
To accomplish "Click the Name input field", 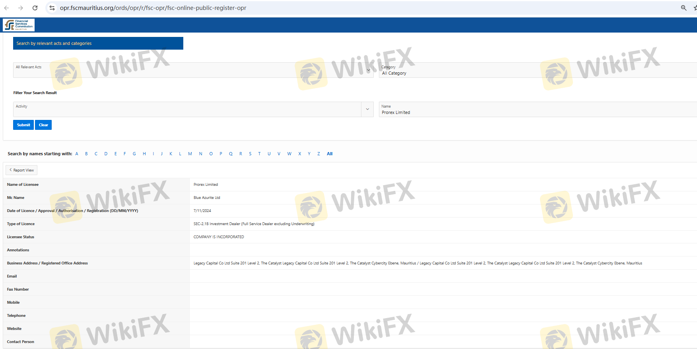I will [x=537, y=112].
